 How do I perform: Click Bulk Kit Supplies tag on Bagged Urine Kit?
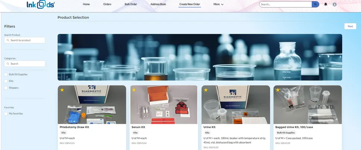286,133
